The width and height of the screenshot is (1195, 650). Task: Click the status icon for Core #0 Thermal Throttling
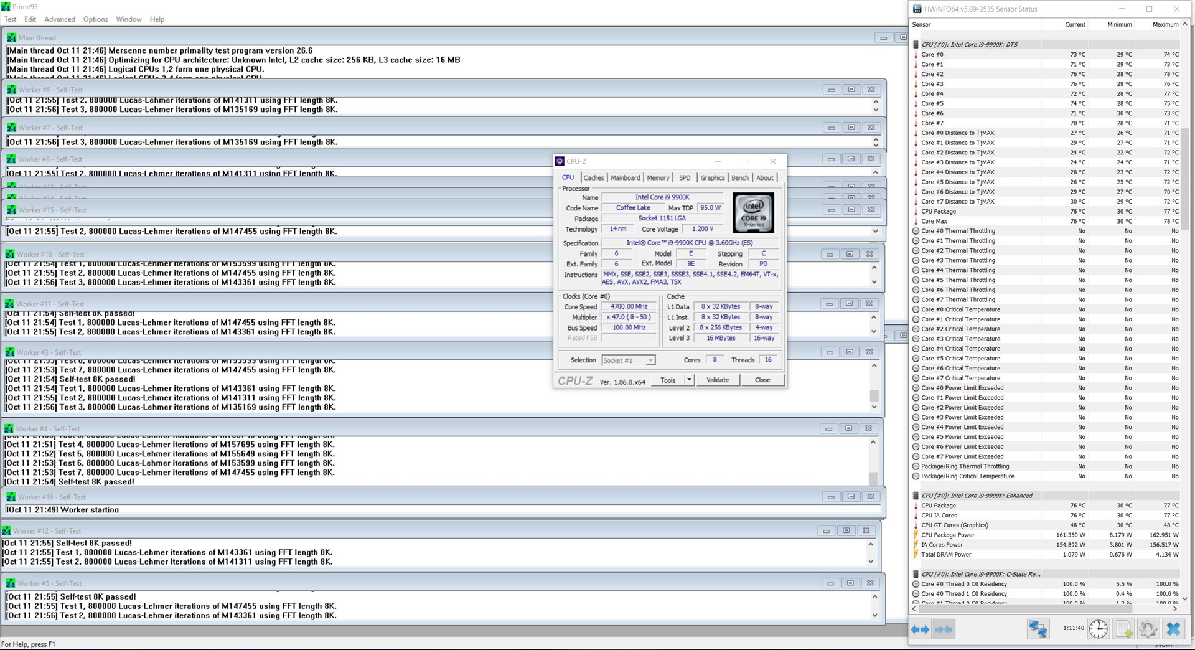(916, 231)
